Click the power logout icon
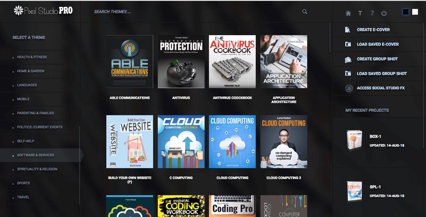This screenshot has width=426, height=217. (x=384, y=13)
